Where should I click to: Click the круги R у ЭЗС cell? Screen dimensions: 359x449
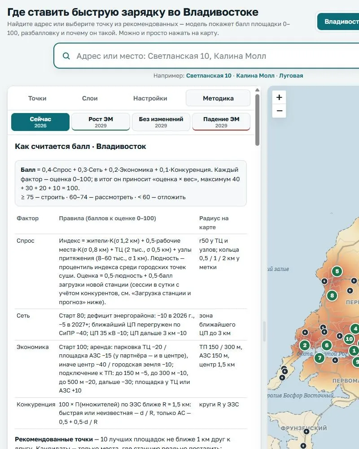click(x=219, y=404)
